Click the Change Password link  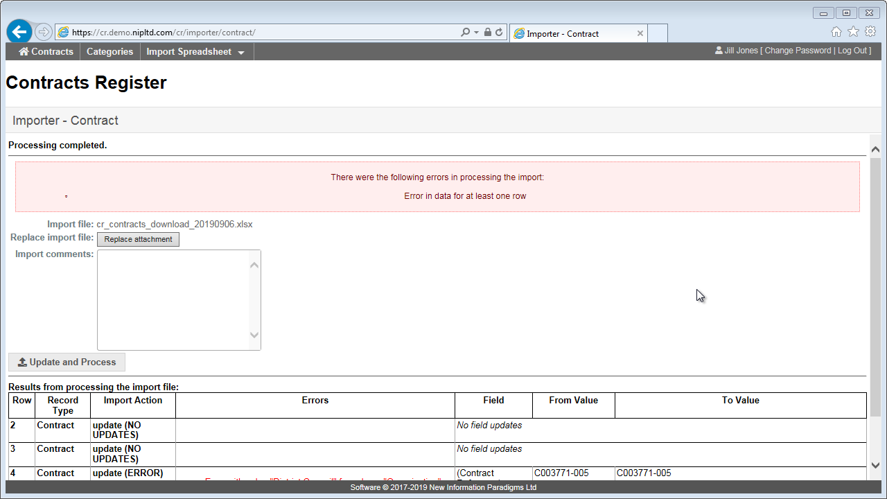[x=798, y=51]
